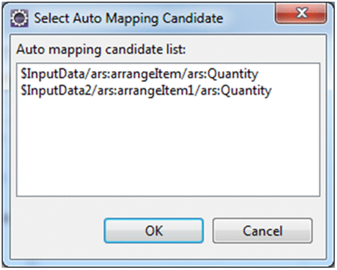Confirm the selection with the OK button
The width and height of the screenshot is (337, 270).
[154, 231]
